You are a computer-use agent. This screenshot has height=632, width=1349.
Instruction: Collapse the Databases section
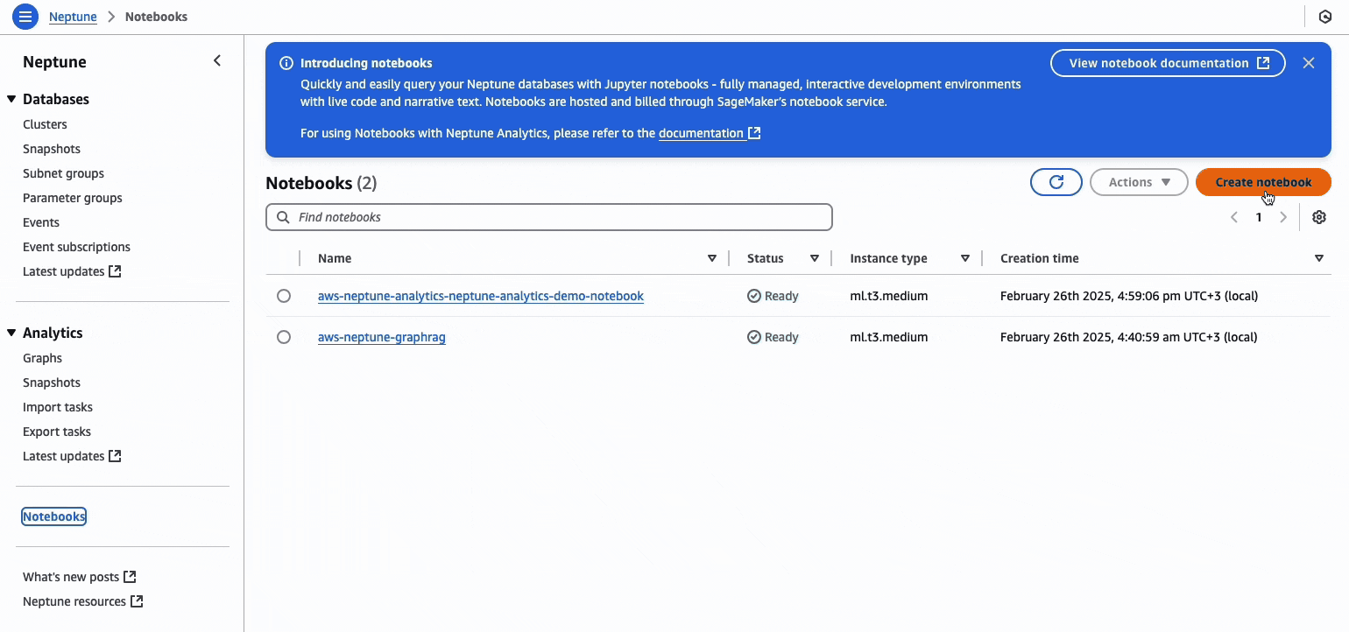point(11,99)
